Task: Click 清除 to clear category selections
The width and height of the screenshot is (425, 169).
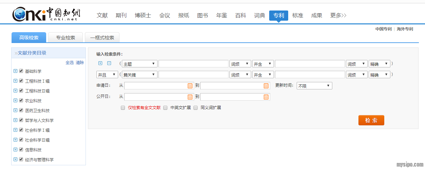Action: [x=80, y=63]
